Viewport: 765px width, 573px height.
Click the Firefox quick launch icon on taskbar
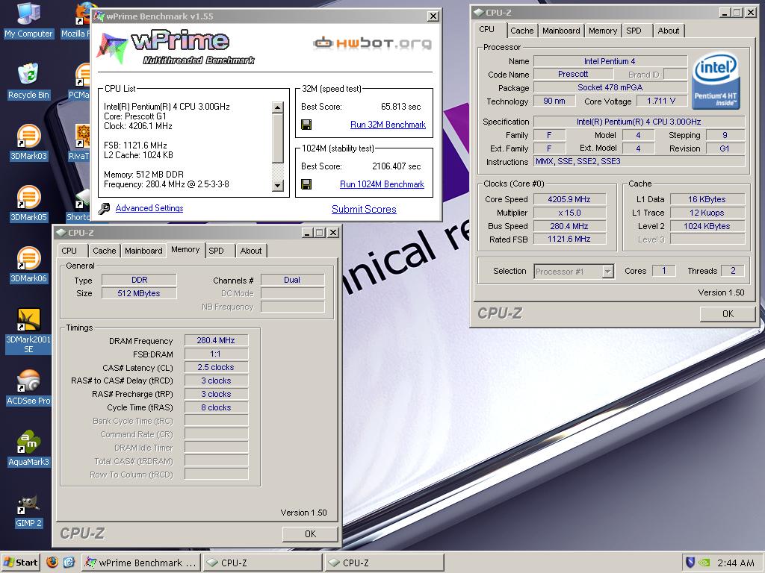pyautogui.click(x=52, y=563)
